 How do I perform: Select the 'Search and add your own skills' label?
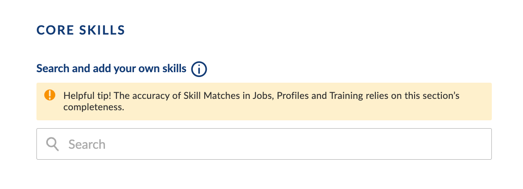pyautogui.click(x=112, y=68)
